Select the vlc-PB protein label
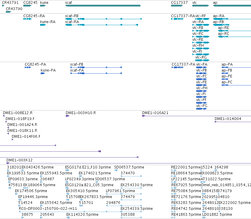Viewport: 251px width, 219px height. point(201,70)
